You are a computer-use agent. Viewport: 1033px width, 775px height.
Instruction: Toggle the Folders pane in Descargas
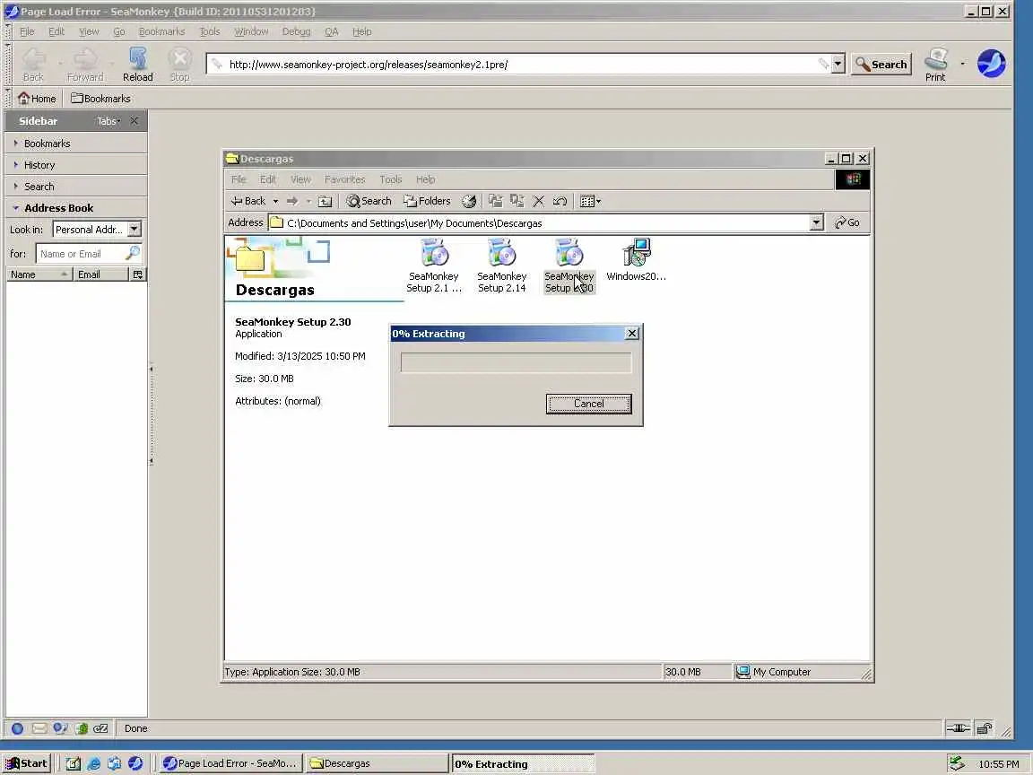coord(427,201)
